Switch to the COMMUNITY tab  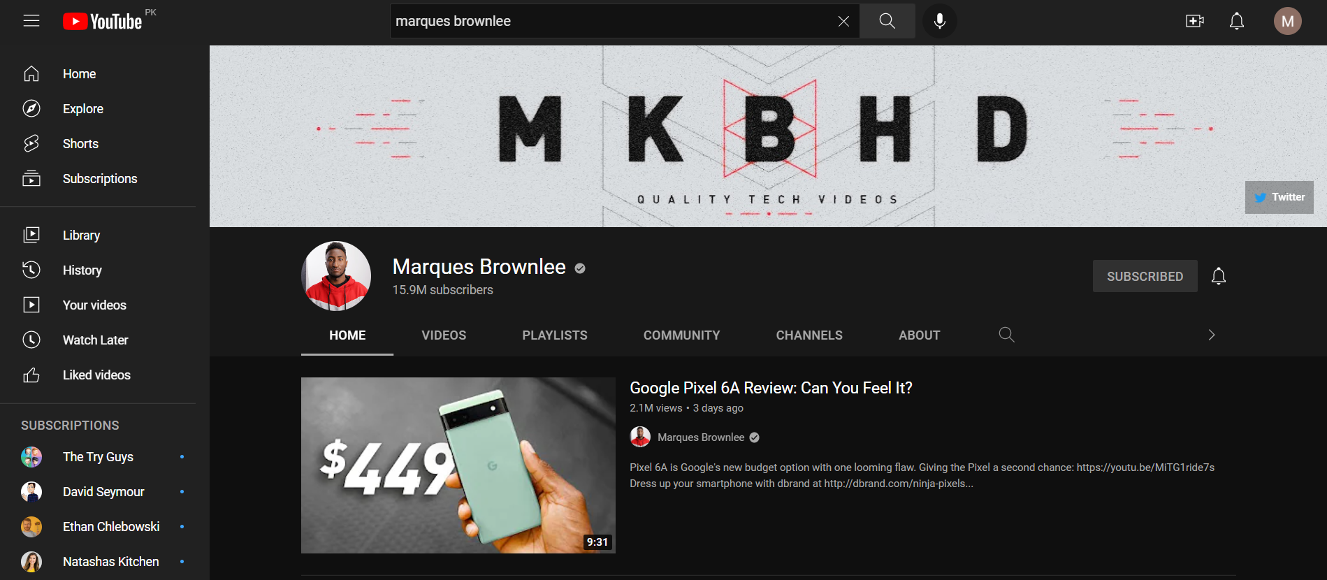681,335
